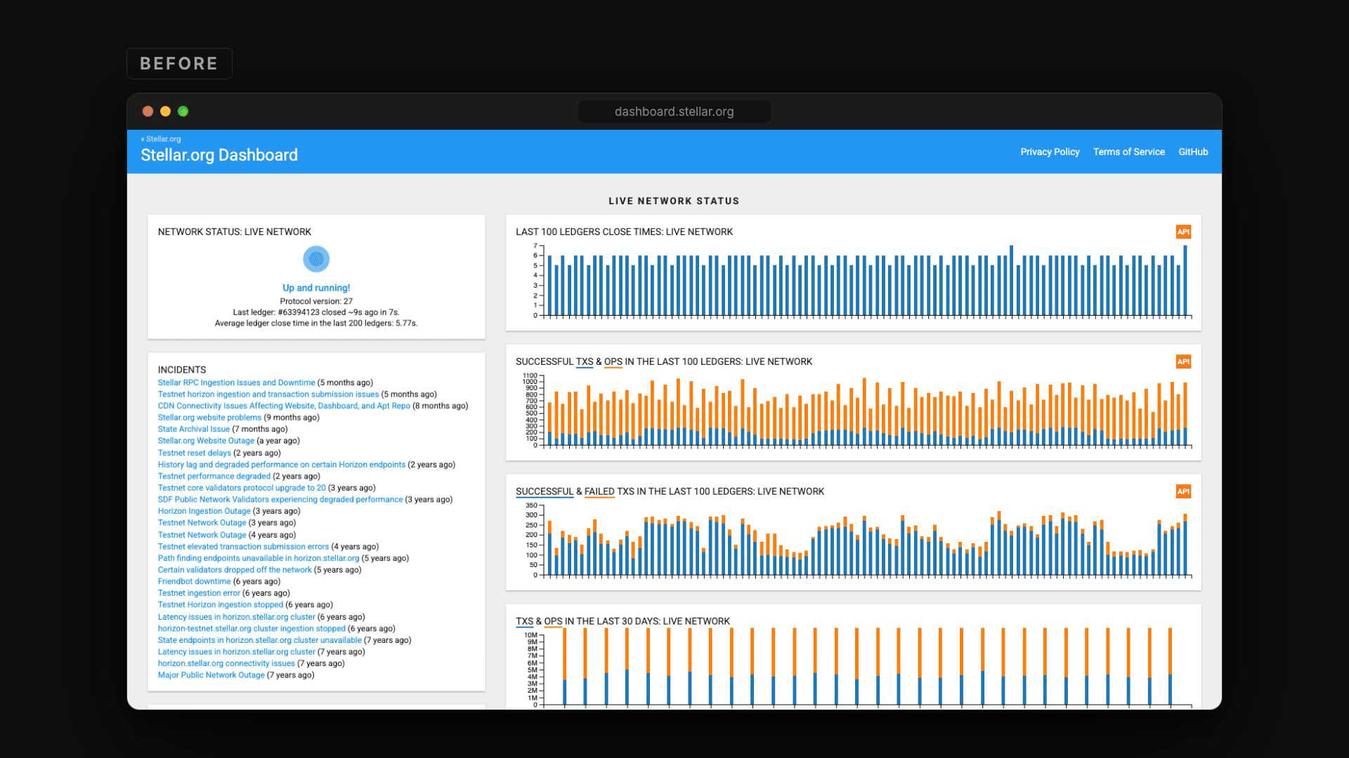The height and width of the screenshot is (758, 1349).
Task: Select the dashboard.stellar.org address bar
Action: tap(674, 112)
